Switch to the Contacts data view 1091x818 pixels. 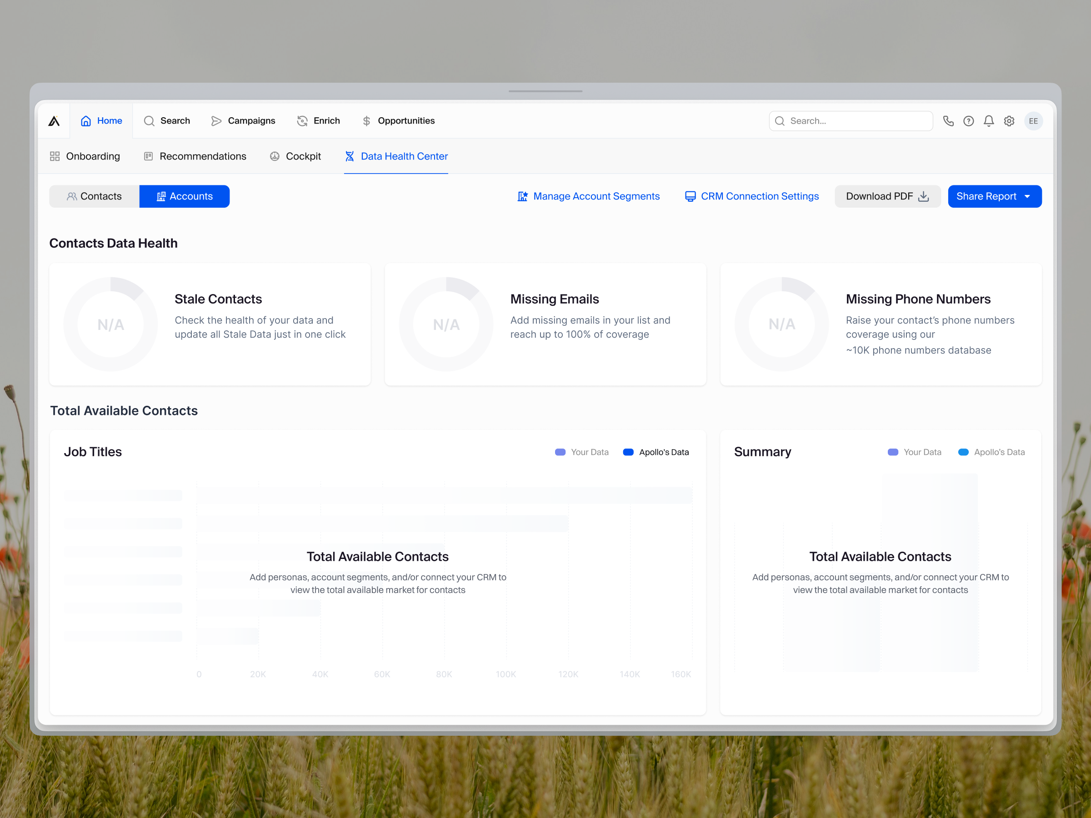point(94,196)
